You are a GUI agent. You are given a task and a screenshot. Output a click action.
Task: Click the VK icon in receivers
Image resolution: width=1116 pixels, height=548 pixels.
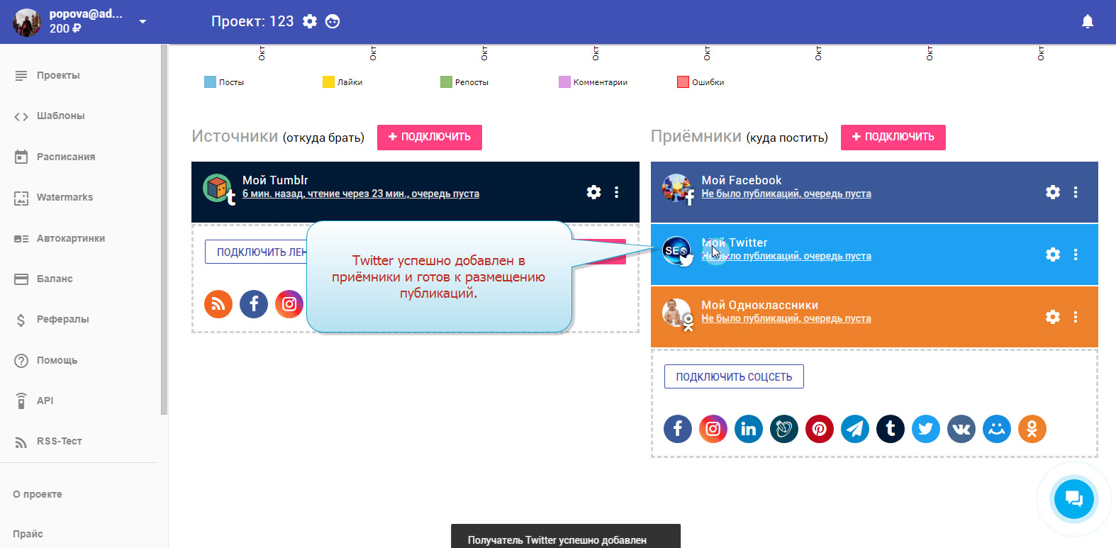tap(961, 429)
